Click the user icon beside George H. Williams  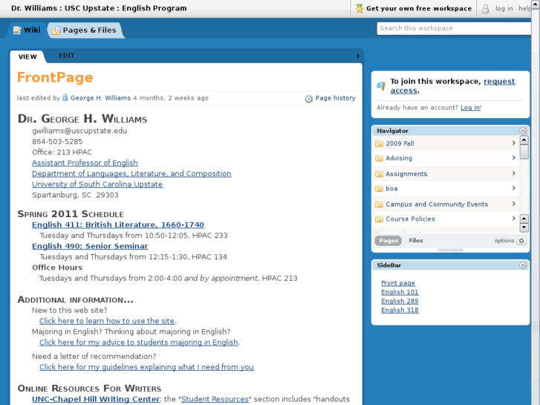pos(65,98)
